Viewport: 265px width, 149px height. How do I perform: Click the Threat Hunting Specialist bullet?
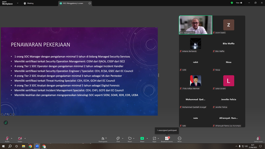65,81
